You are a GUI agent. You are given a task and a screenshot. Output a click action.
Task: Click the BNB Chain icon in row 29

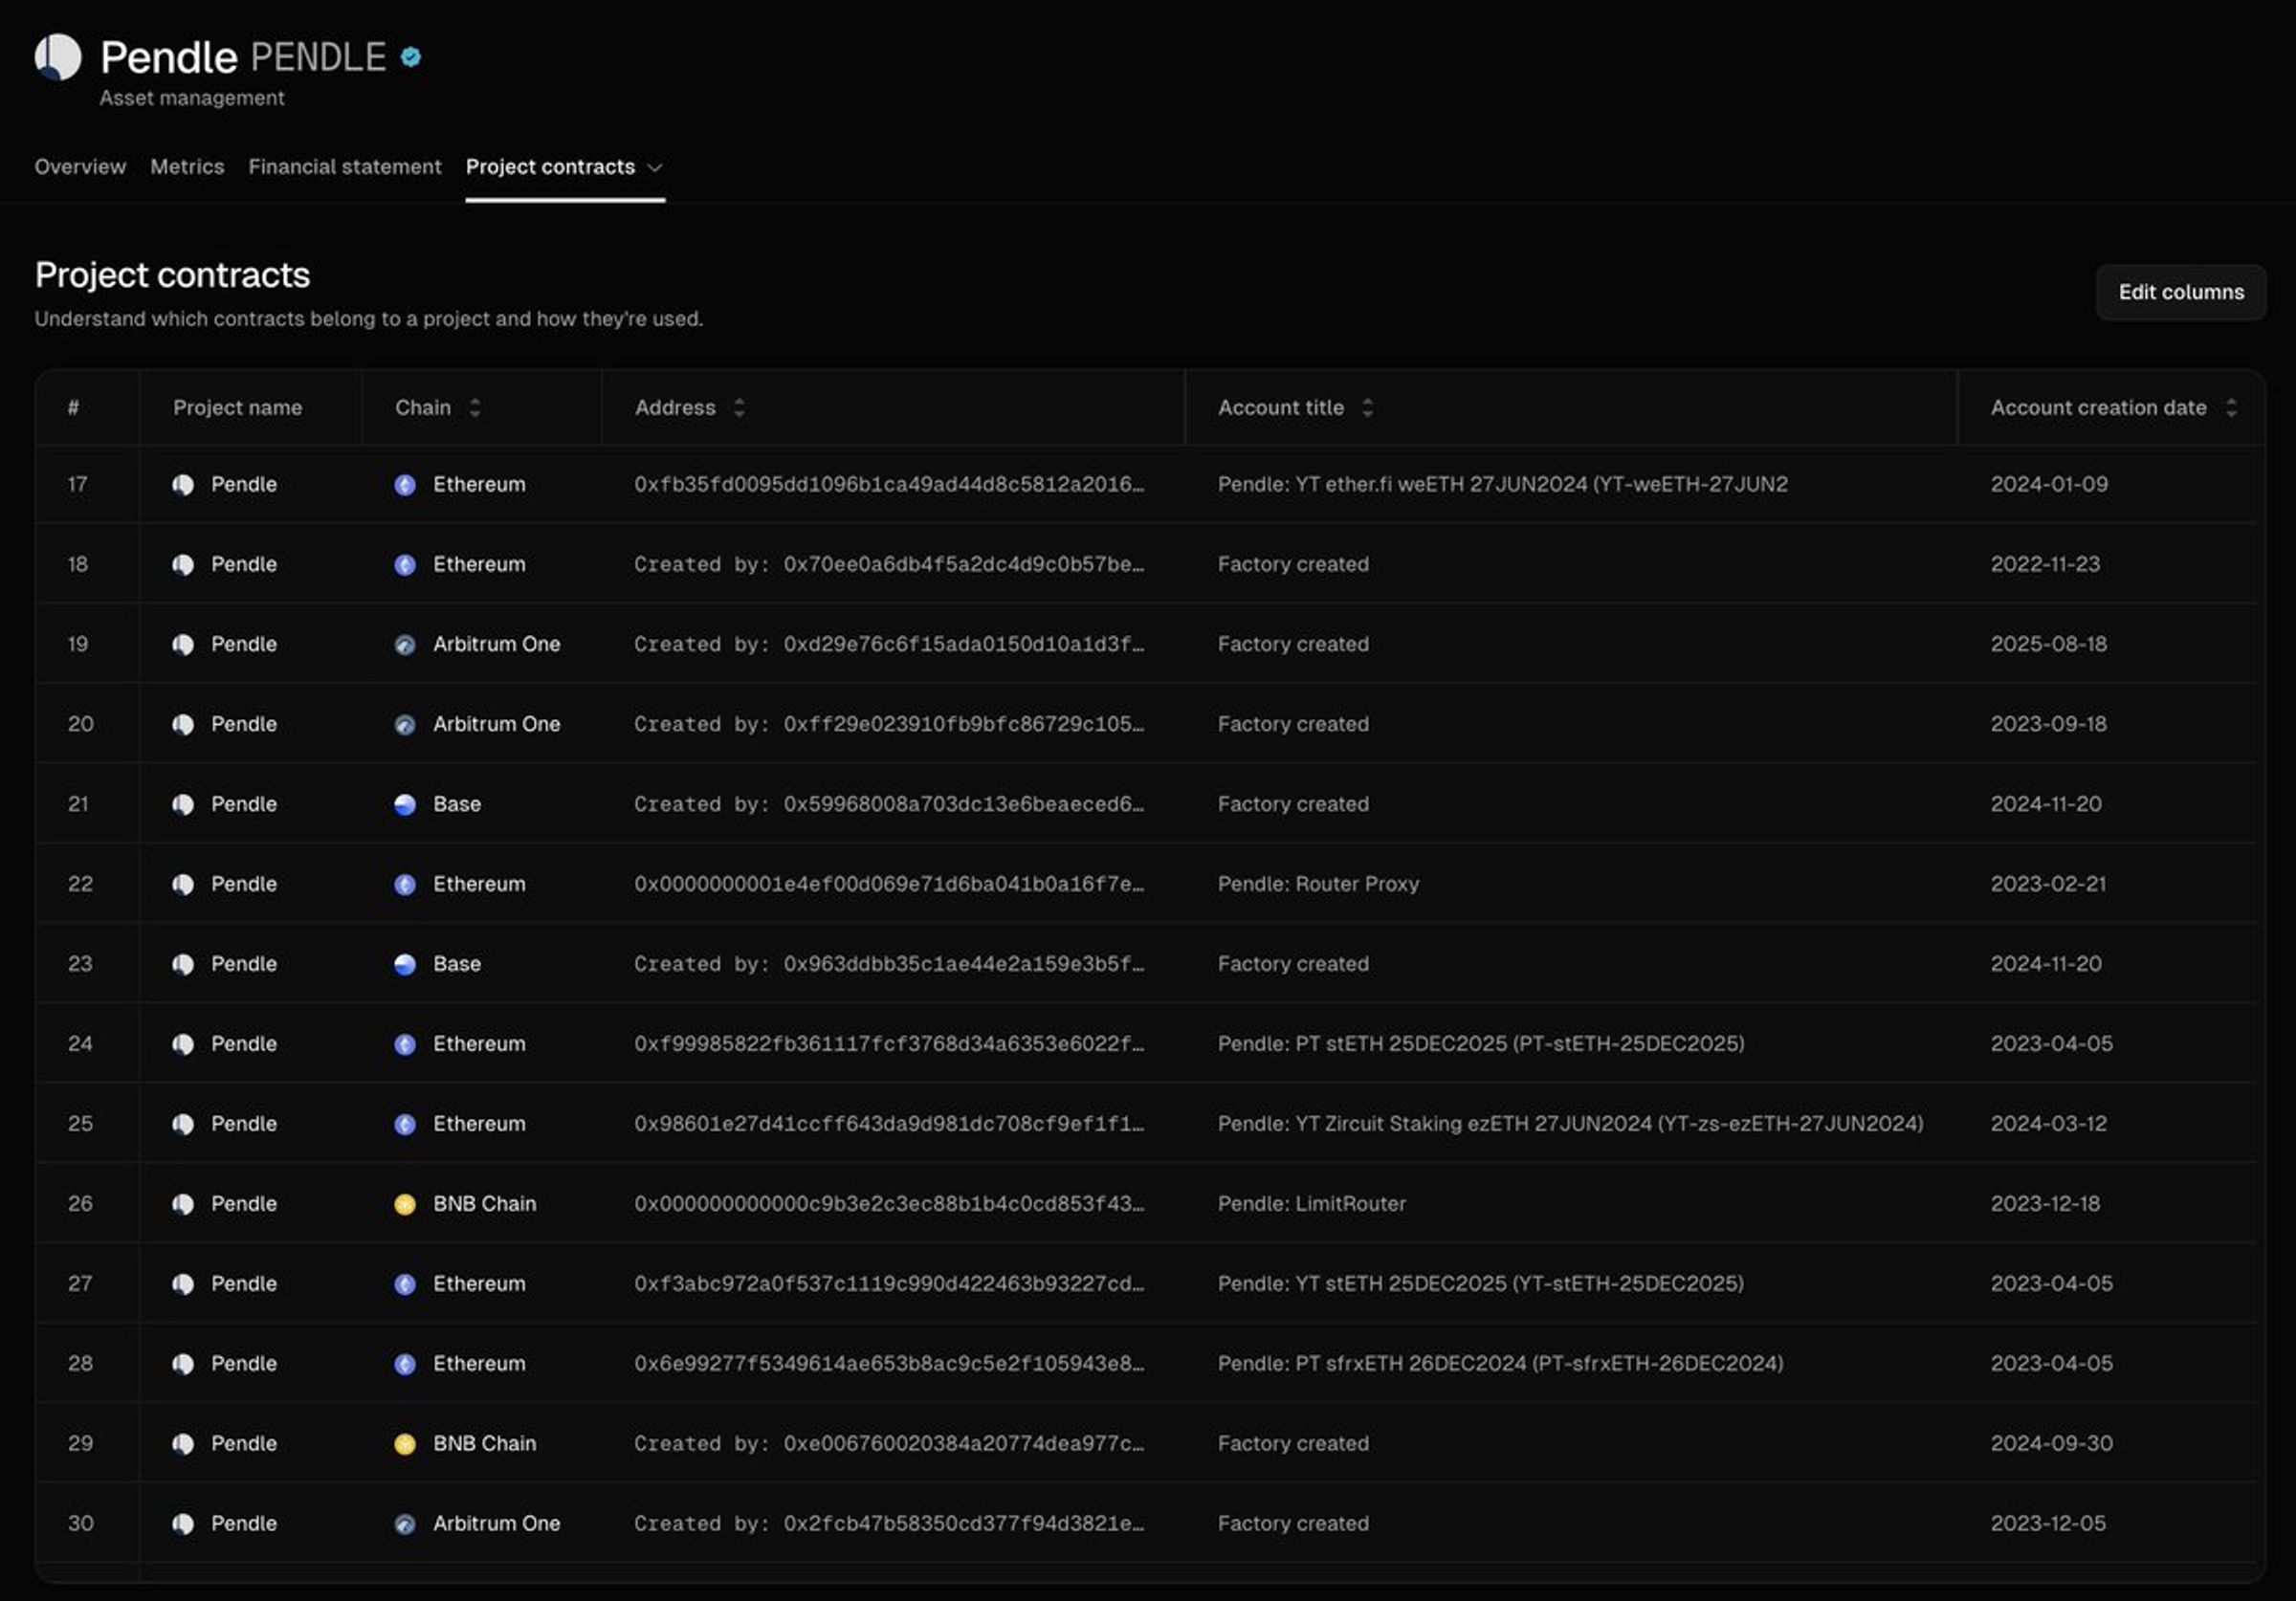(x=405, y=1445)
